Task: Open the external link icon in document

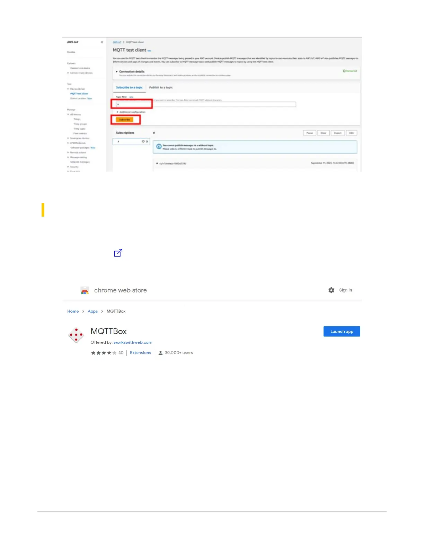Action: tap(118, 253)
